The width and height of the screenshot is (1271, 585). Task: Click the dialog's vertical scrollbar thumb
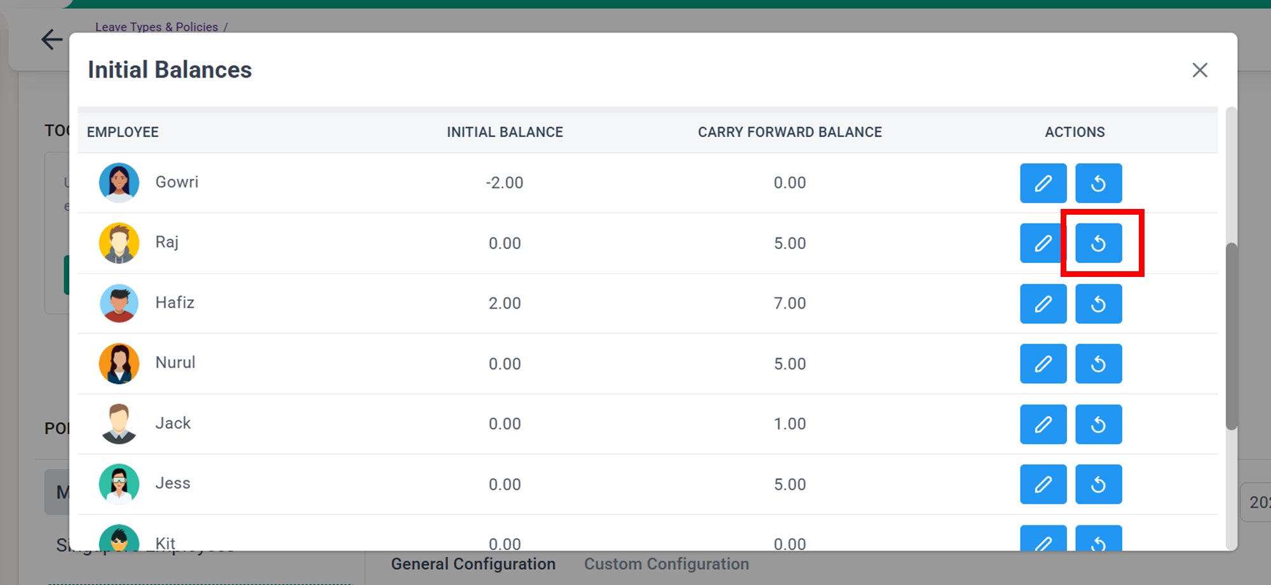tap(1231, 335)
